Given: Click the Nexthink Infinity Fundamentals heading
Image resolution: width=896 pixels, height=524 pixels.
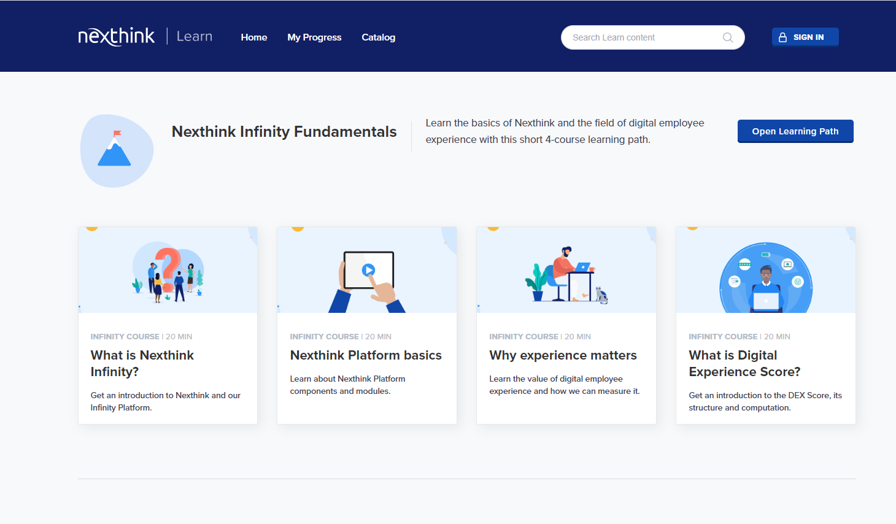Looking at the screenshot, I should [284, 132].
